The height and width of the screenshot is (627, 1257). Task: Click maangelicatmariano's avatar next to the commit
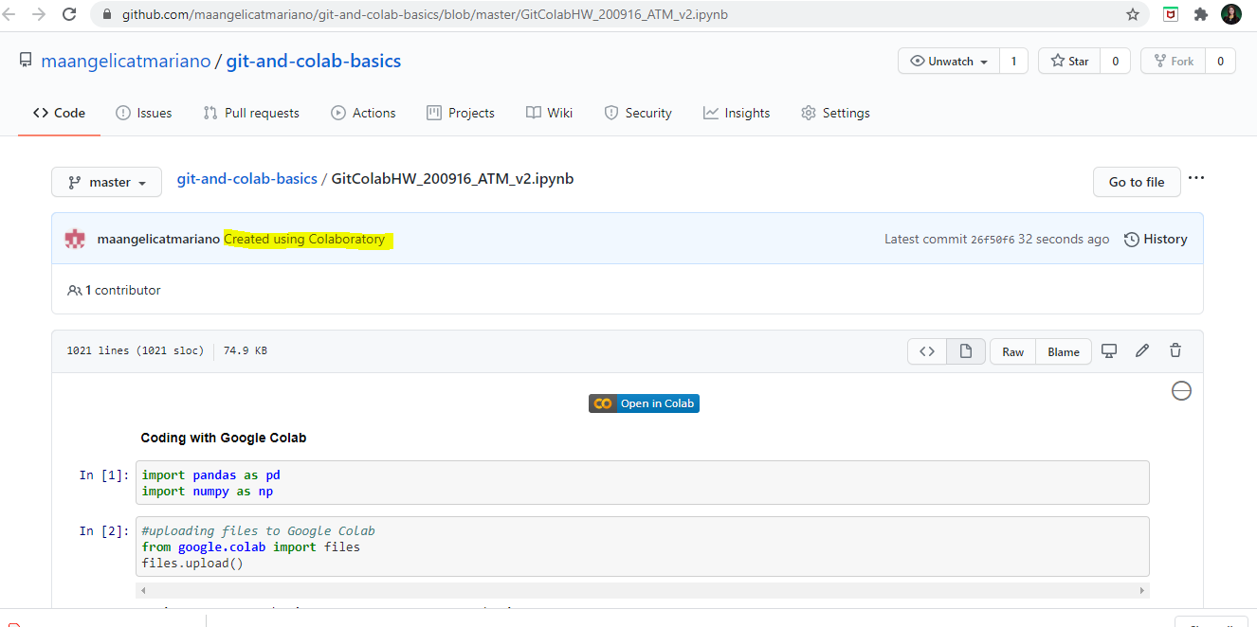click(x=75, y=239)
